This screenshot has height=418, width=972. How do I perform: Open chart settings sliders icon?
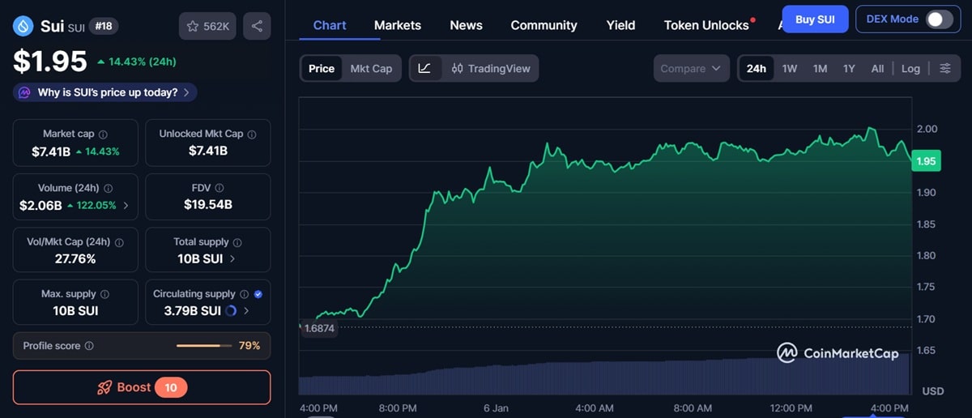click(x=945, y=69)
